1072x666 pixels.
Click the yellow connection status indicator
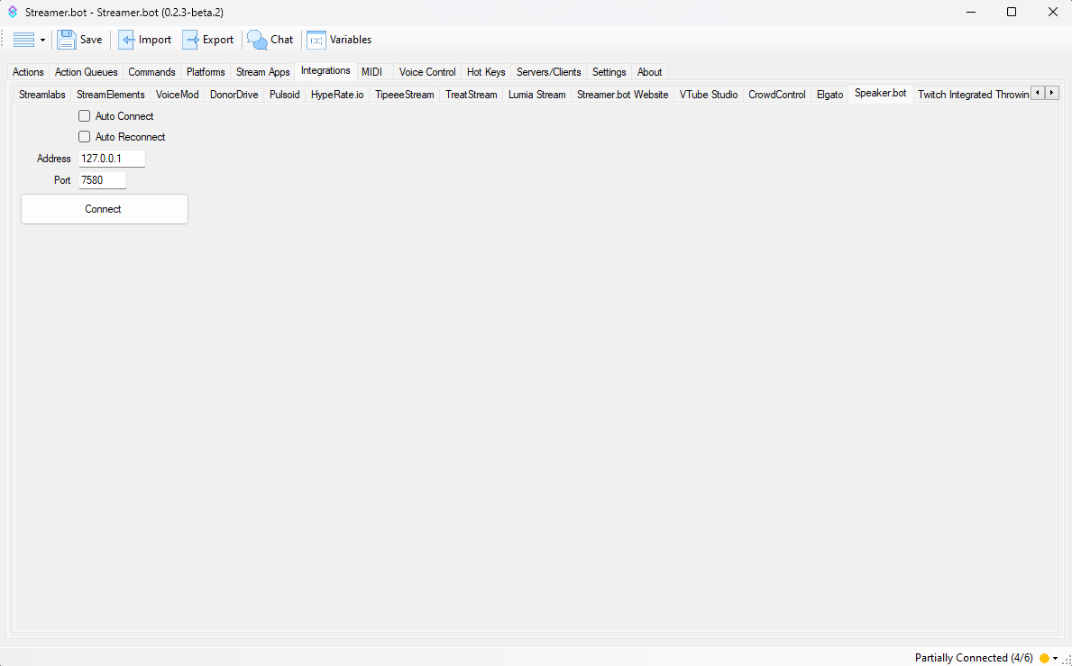[1044, 658]
